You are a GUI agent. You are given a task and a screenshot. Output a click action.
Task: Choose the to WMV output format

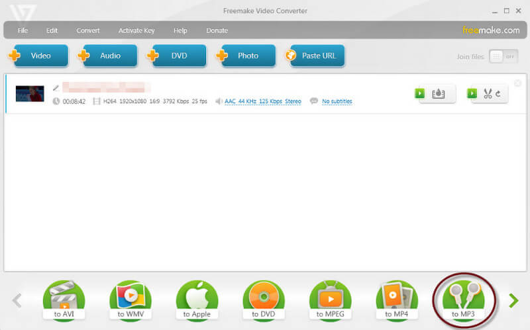131,299
